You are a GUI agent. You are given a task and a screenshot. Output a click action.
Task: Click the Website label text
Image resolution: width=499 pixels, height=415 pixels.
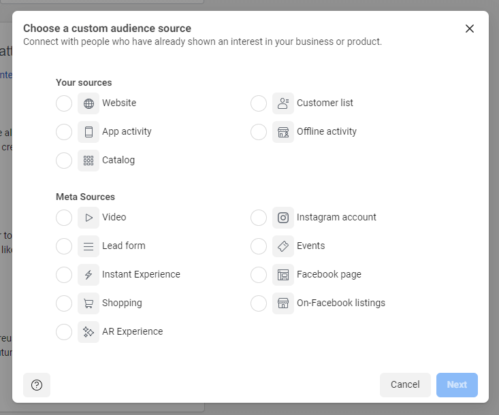pos(119,103)
